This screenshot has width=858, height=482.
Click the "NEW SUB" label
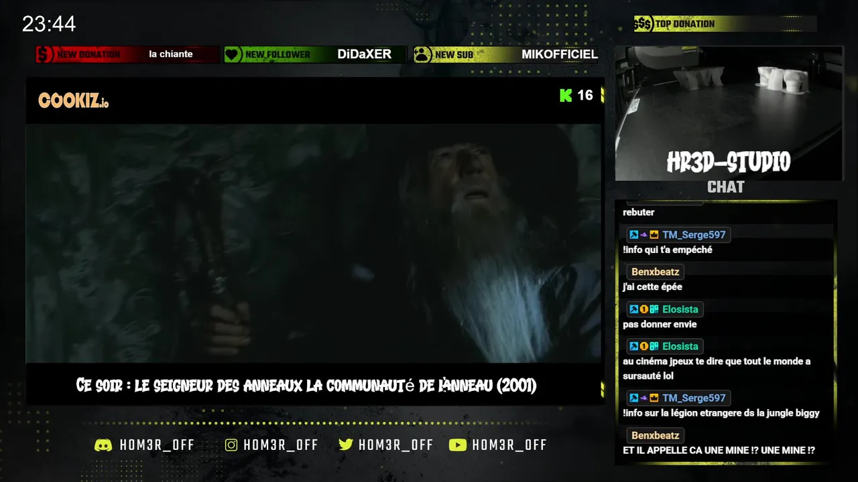pos(454,55)
